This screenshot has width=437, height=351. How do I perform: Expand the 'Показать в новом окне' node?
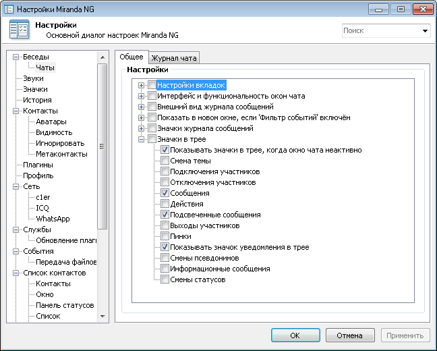pyautogui.click(x=142, y=117)
